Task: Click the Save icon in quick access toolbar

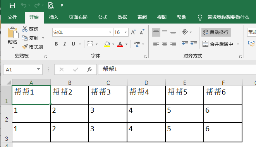Action: tap(12, 5)
